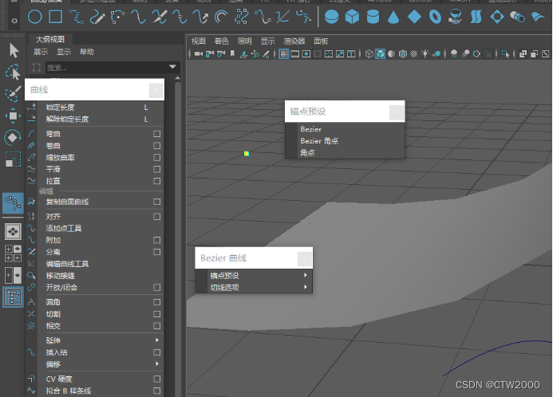
Task: Click the viewport image plane icon
Action: pos(243,54)
